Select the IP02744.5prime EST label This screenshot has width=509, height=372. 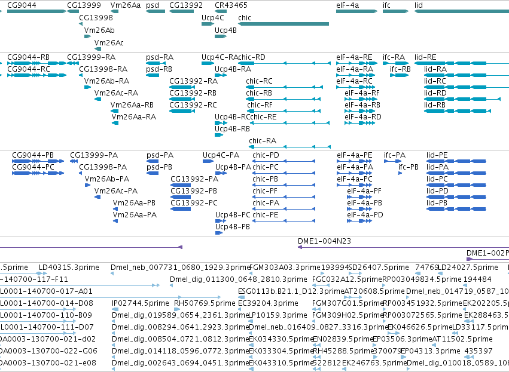tap(140, 303)
